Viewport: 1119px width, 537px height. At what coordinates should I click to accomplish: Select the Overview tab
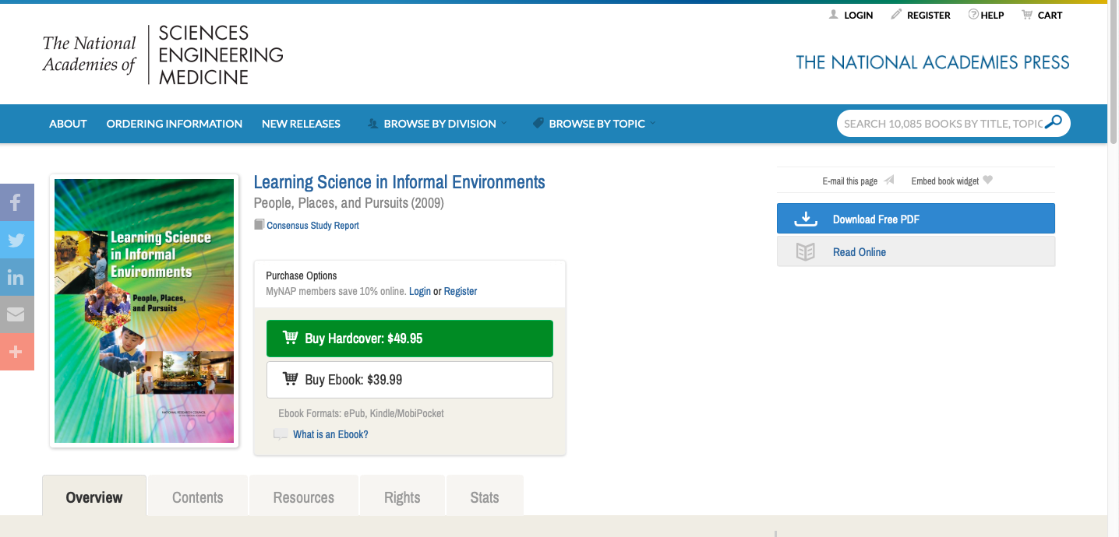pos(94,497)
